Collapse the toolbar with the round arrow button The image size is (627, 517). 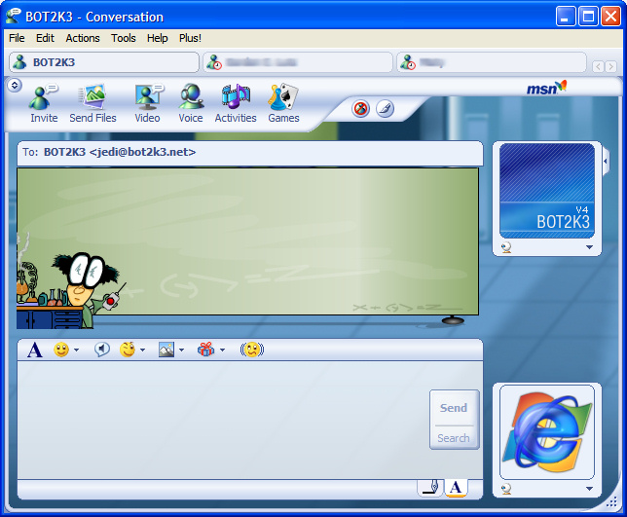click(x=15, y=86)
